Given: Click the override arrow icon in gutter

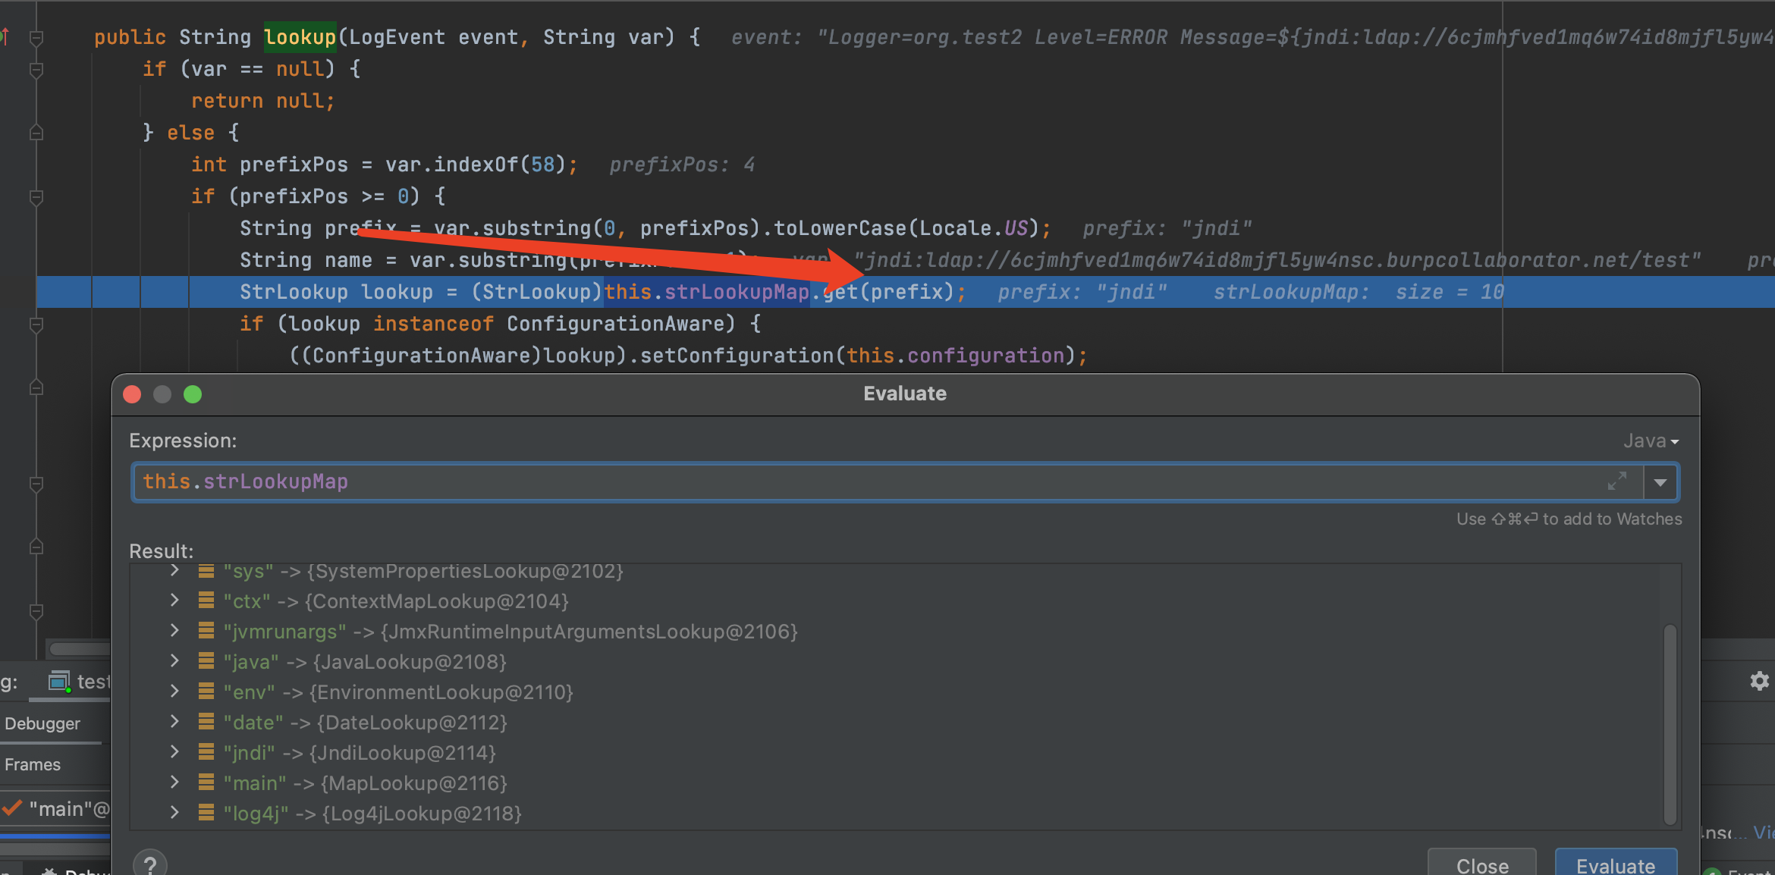Looking at the screenshot, I should 5,36.
